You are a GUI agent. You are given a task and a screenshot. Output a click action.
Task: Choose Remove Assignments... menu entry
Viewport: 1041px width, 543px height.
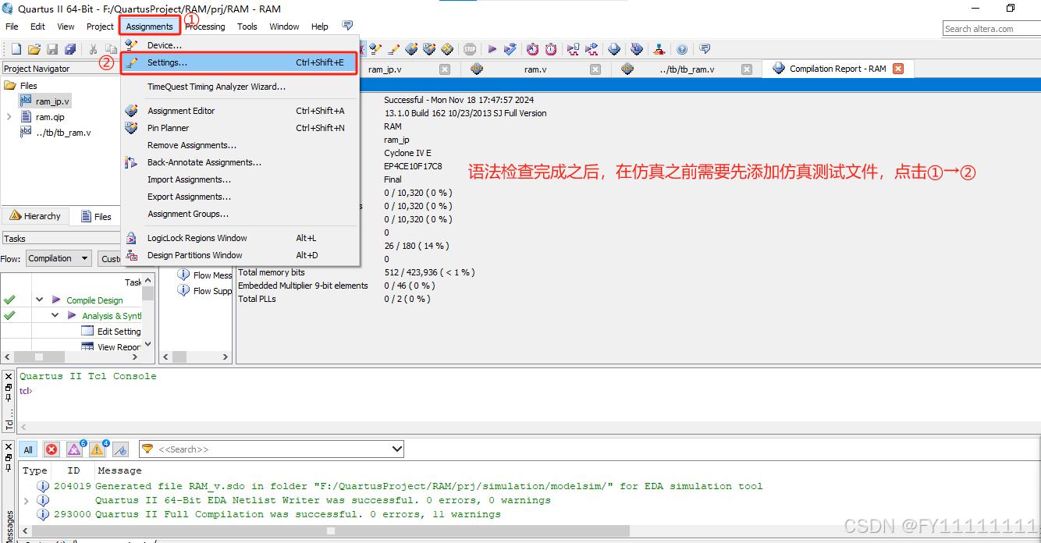pyautogui.click(x=240, y=145)
